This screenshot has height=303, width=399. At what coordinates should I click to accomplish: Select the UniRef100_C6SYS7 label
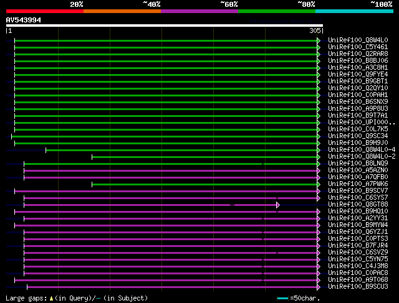(x=358, y=198)
